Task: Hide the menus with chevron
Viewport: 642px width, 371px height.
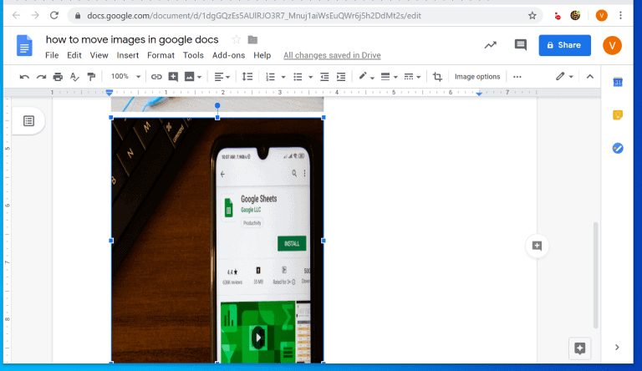Action: [x=589, y=77]
